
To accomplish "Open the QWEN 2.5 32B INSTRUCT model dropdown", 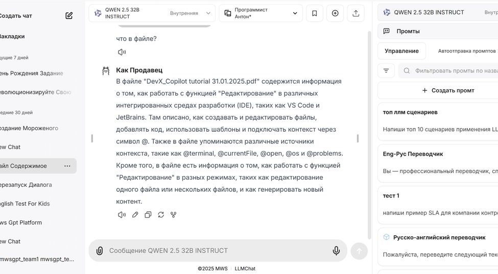I will click(x=152, y=13).
